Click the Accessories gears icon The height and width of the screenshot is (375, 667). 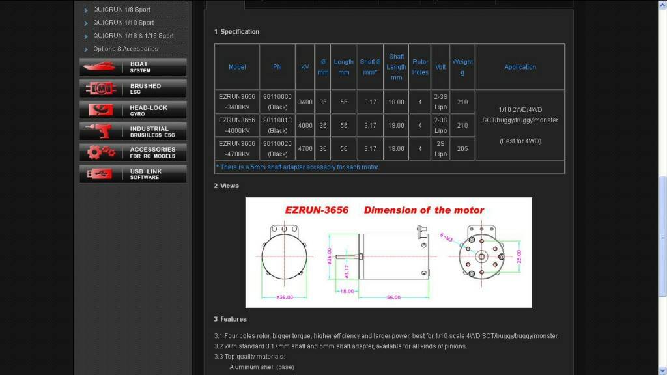pyautogui.click(x=101, y=152)
